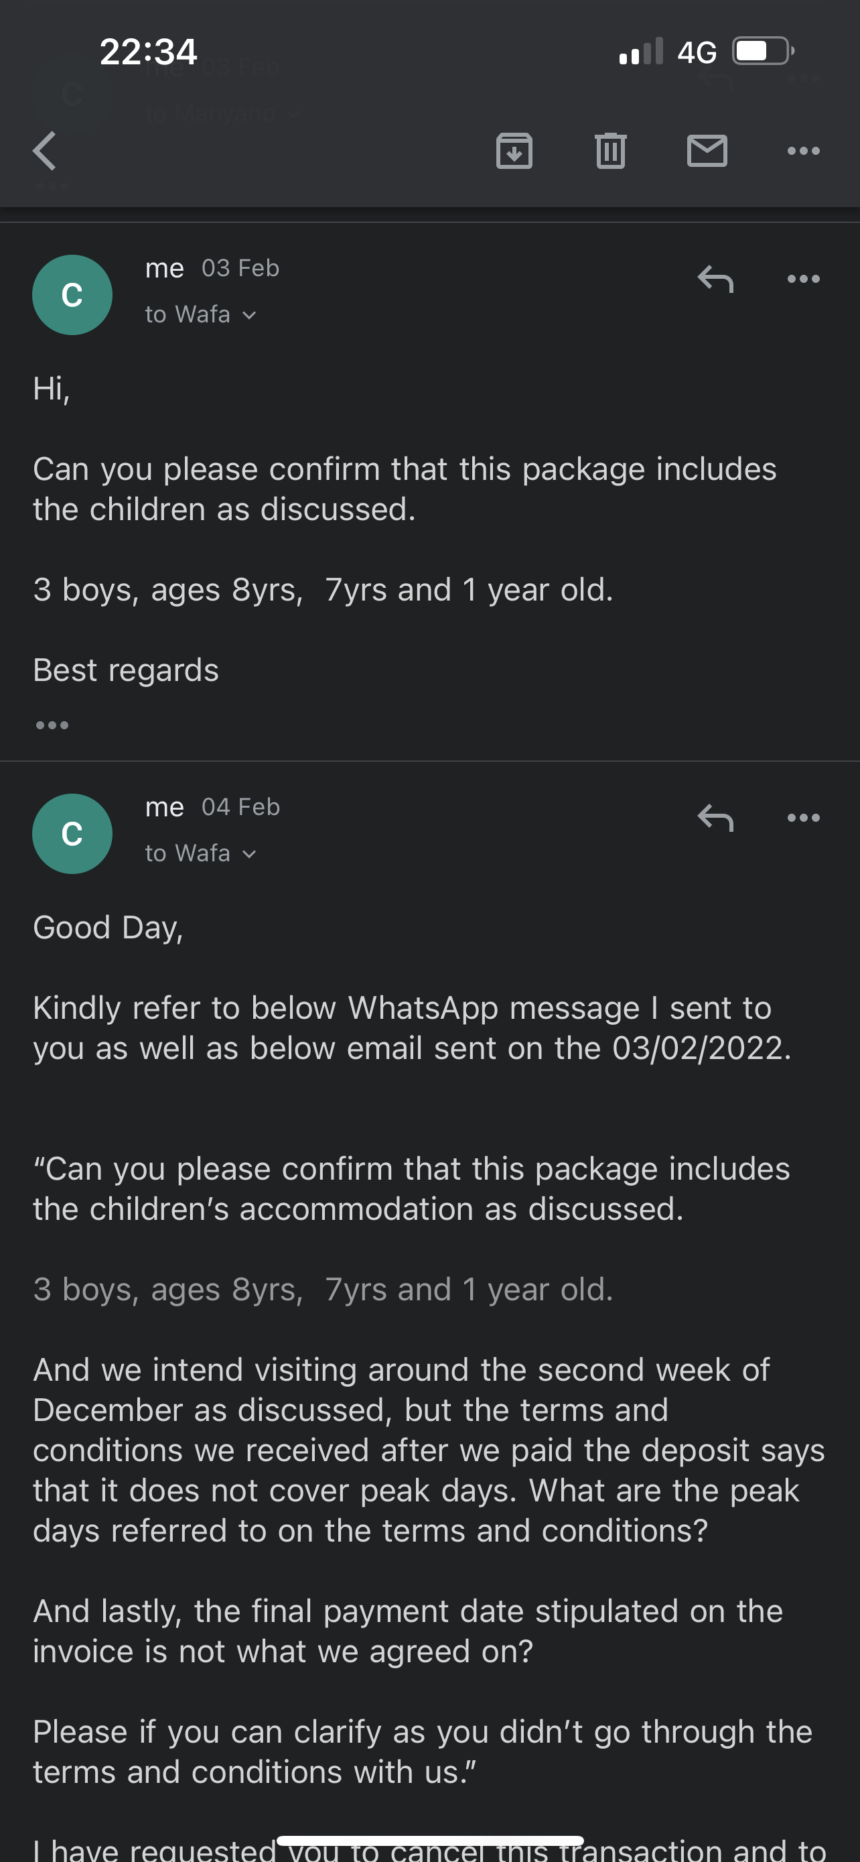
Task: Open more options for the conversation
Action: pyautogui.click(x=804, y=151)
